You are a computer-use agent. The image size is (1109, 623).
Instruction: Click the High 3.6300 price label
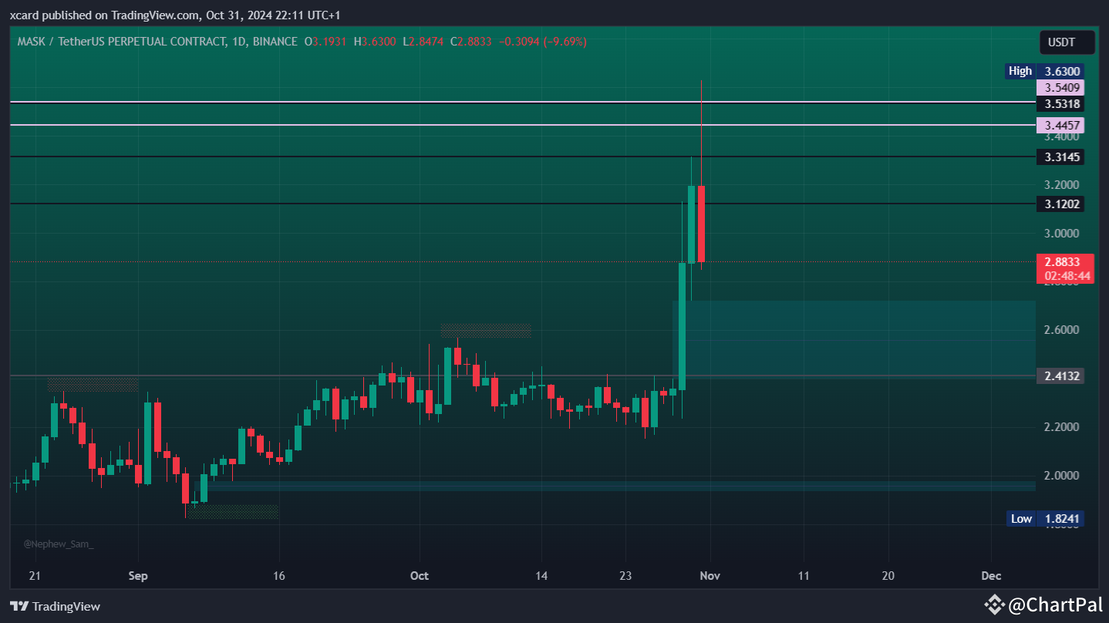1046,70
